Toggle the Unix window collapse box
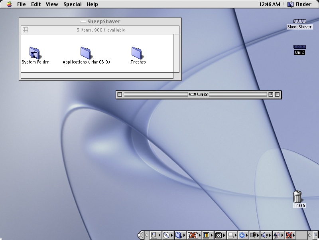Image resolution: width=319 pixels, height=240 pixels. 277,95
